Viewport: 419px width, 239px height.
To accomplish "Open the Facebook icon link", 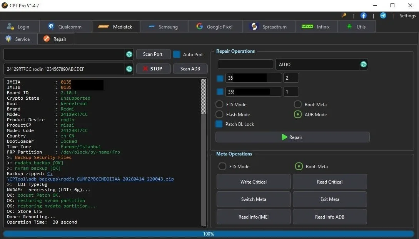I will click(x=364, y=15).
